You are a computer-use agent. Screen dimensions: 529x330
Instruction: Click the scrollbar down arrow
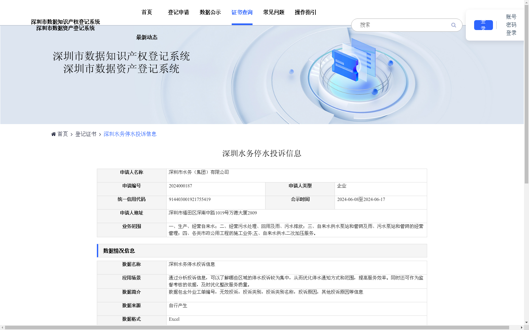tap(526, 322)
